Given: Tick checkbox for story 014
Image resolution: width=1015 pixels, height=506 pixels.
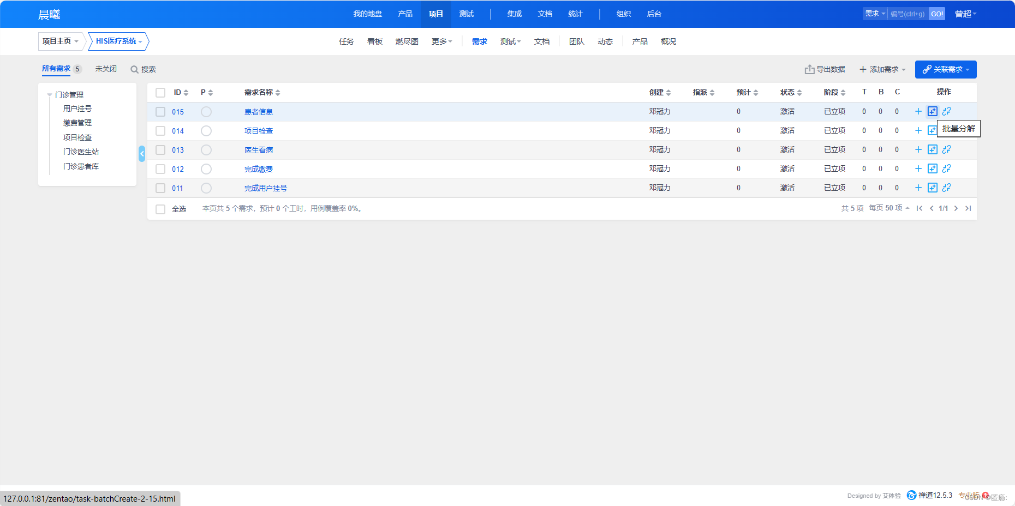Looking at the screenshot, I should pos(160,131).
